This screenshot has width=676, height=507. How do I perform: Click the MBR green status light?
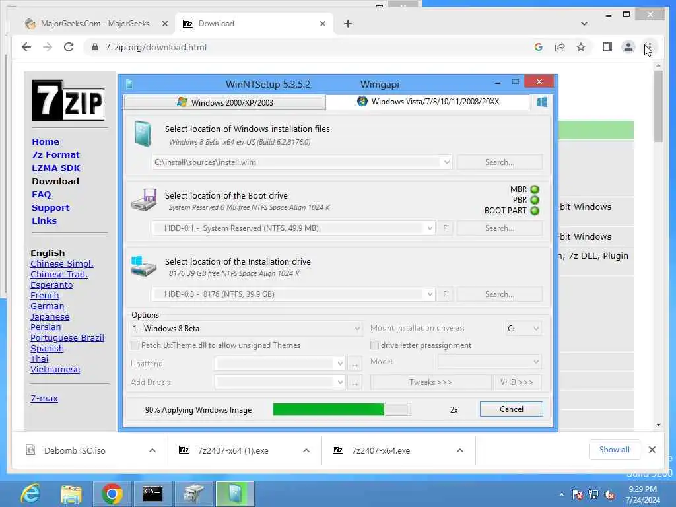tap(535, 189)
